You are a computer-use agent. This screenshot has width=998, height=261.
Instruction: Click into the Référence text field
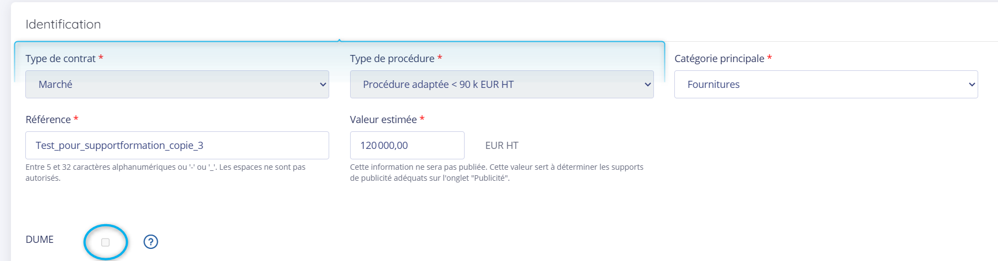click(x=177, y=145)
